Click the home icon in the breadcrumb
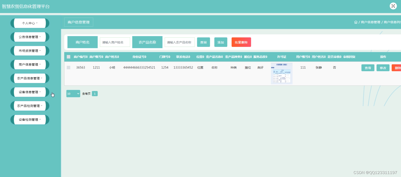The width and height of the screenshot is (401, 177). pos(356,22)
